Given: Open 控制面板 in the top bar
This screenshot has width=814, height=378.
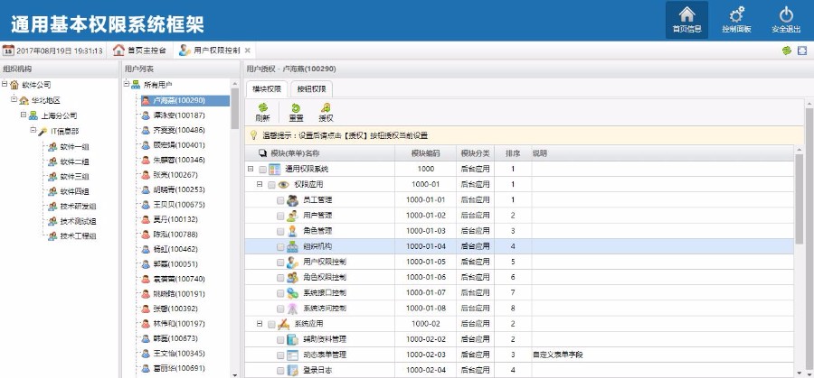Looking at the screenshot, I should tap(736, 20).
